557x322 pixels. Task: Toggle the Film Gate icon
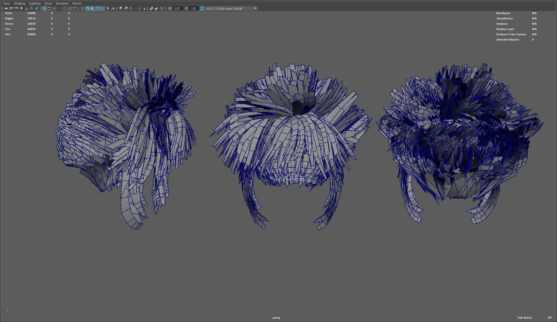49,8
